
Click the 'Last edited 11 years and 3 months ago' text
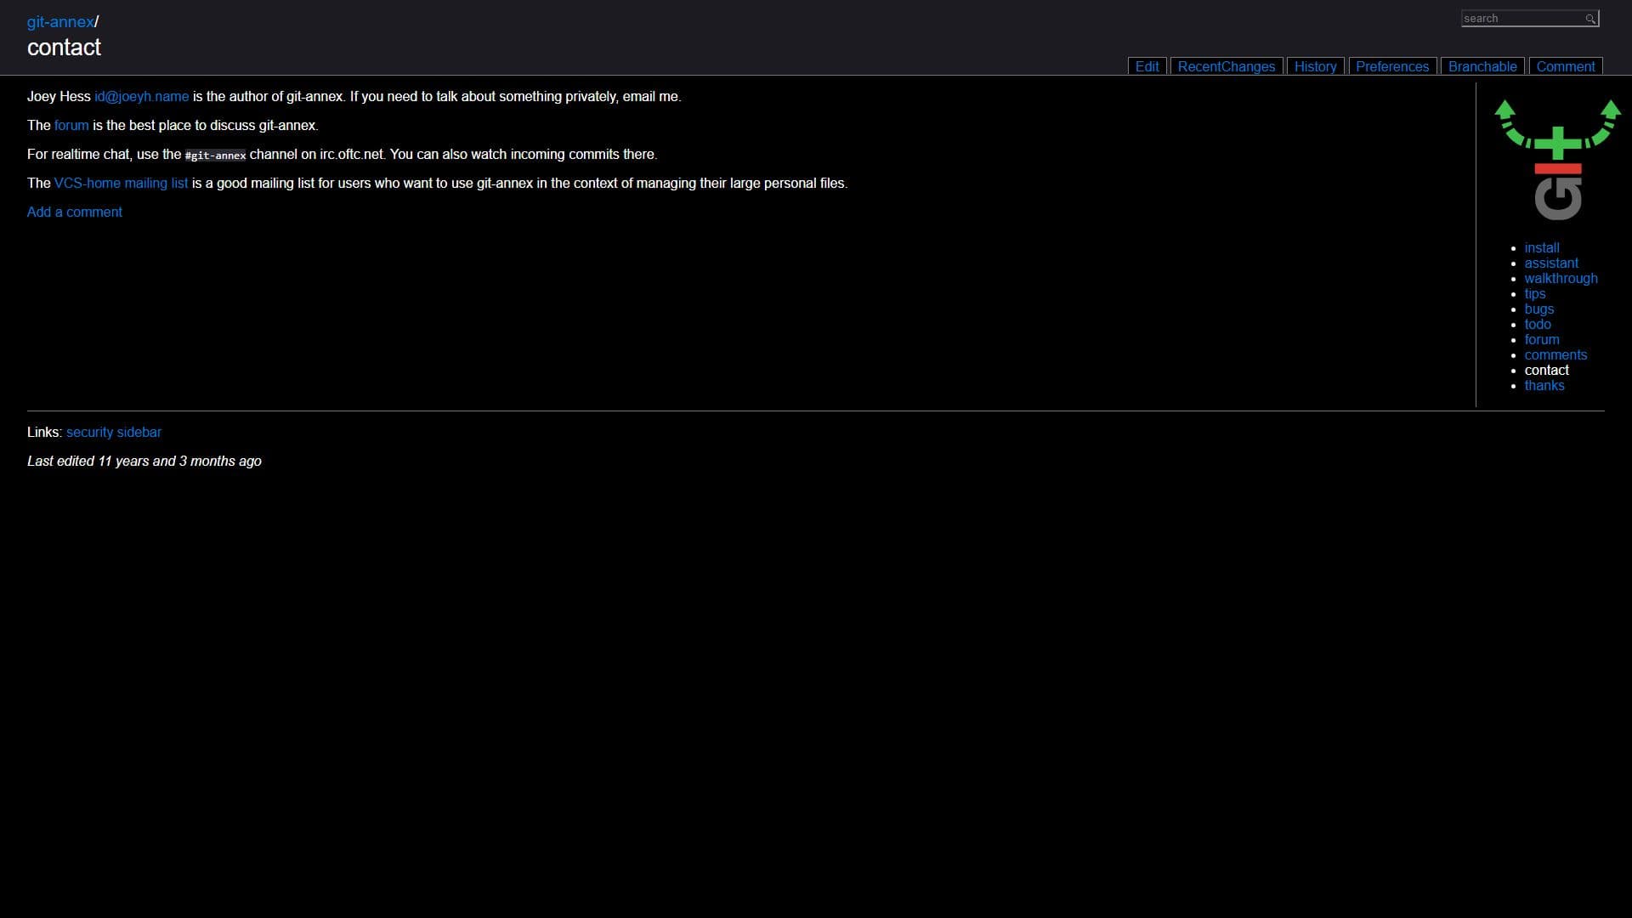point(144,462)
